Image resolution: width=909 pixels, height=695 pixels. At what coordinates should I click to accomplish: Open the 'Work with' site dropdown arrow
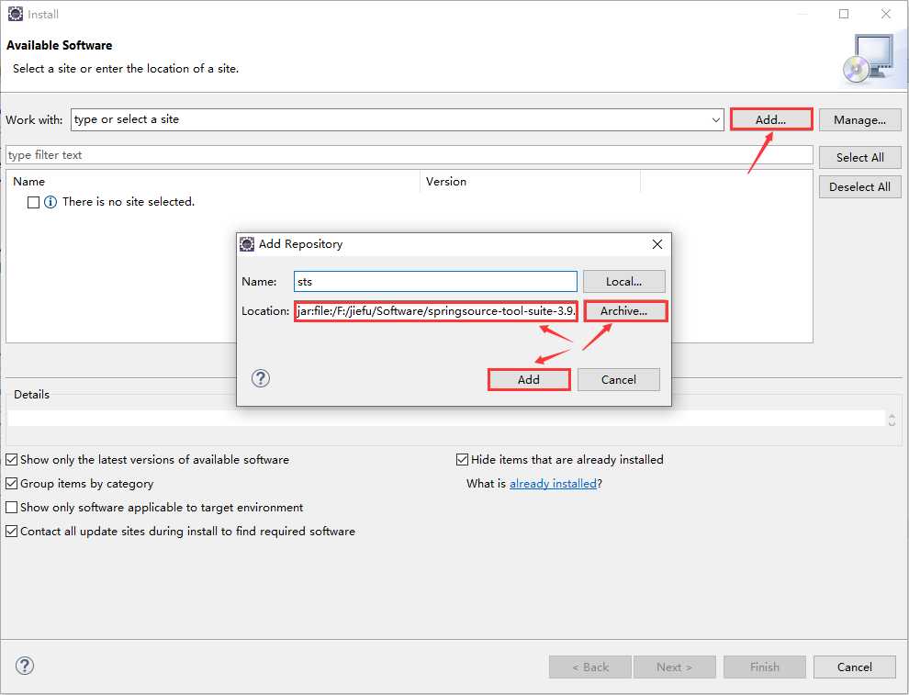[716, 120]
